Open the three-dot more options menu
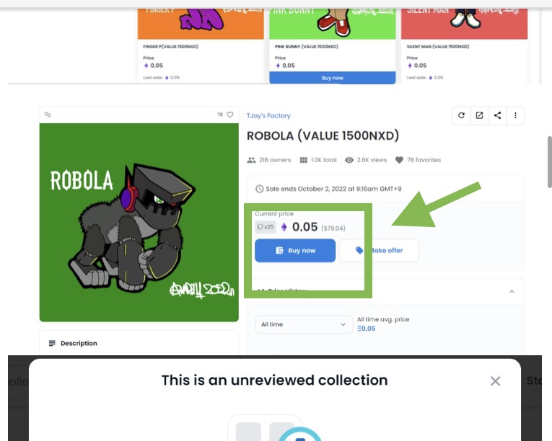 tap(515, 115)
